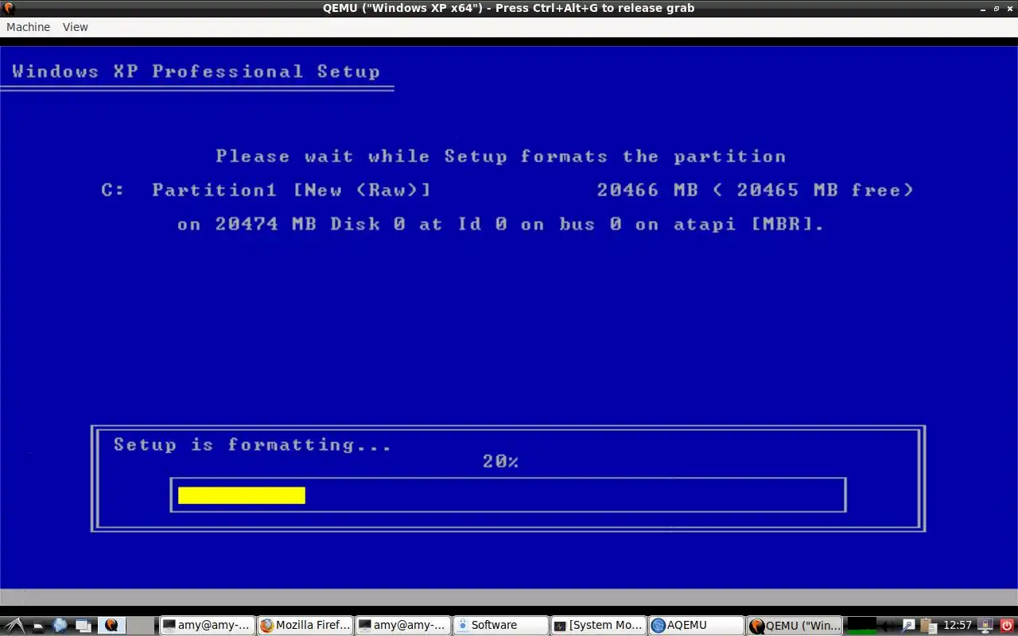Switch to Mozilla Firefox taskbar button

305,626
